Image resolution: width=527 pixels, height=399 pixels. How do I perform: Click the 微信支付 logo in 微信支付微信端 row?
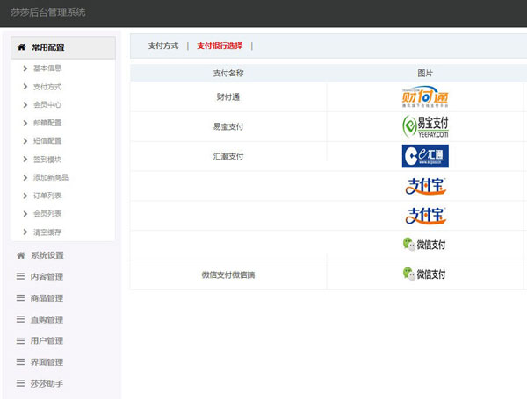pyautogui.click(x=424, y=274)
